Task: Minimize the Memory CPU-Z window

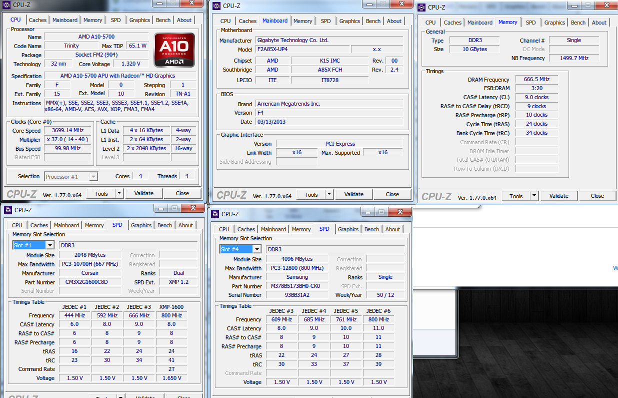Action: click(x=574, y=6)
